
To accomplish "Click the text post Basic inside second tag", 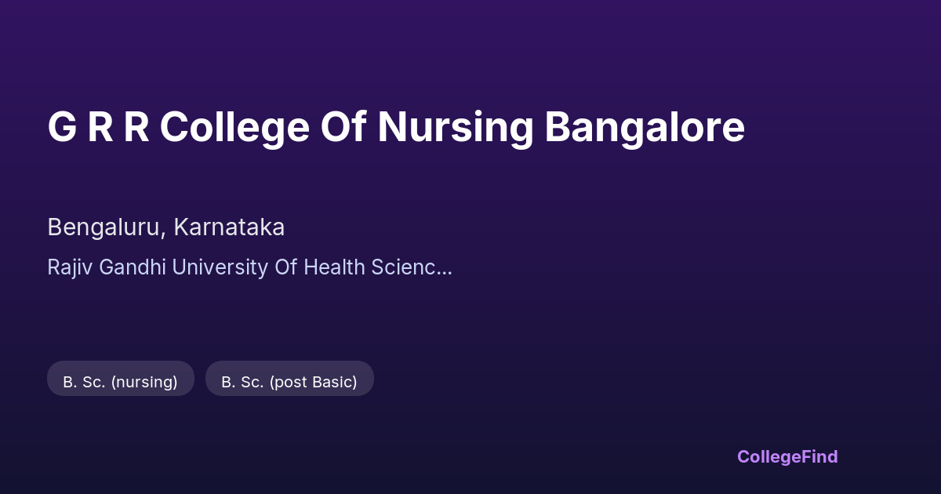I will click(313, 382).
